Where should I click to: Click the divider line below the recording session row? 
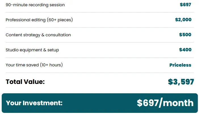(x=99, y=12)
